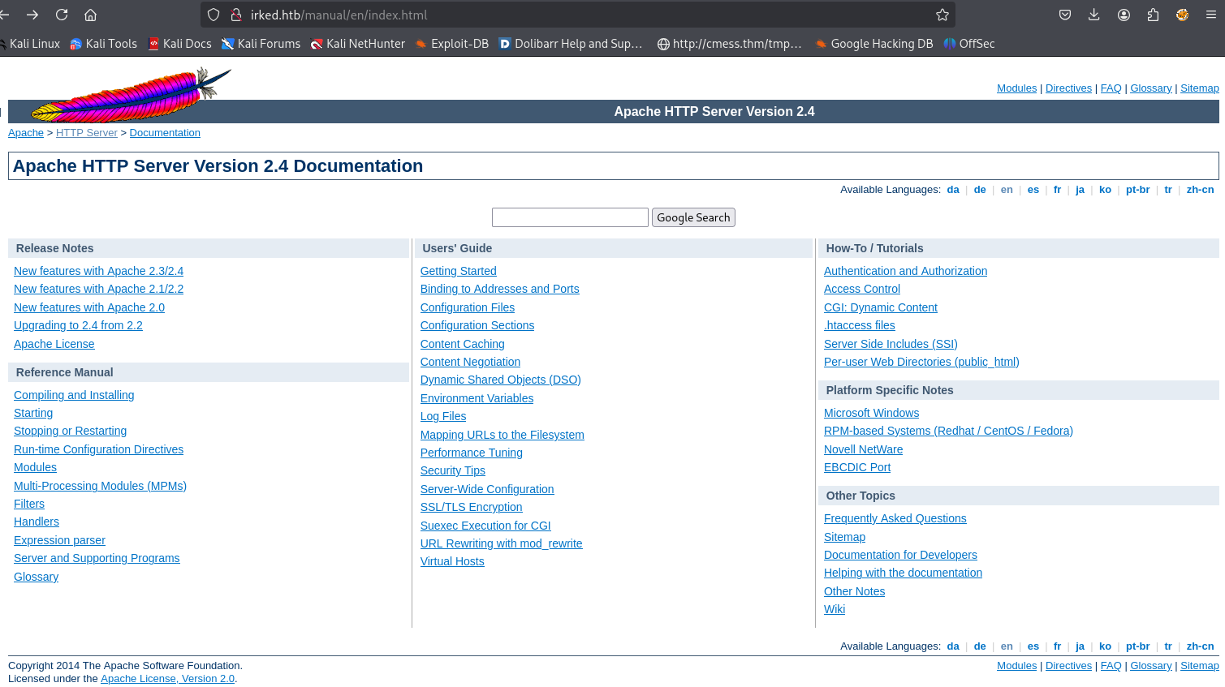This screenshot has height=687, width=1225.
Task: Click the Apache feather logo
Action: [x=131, y=95]
